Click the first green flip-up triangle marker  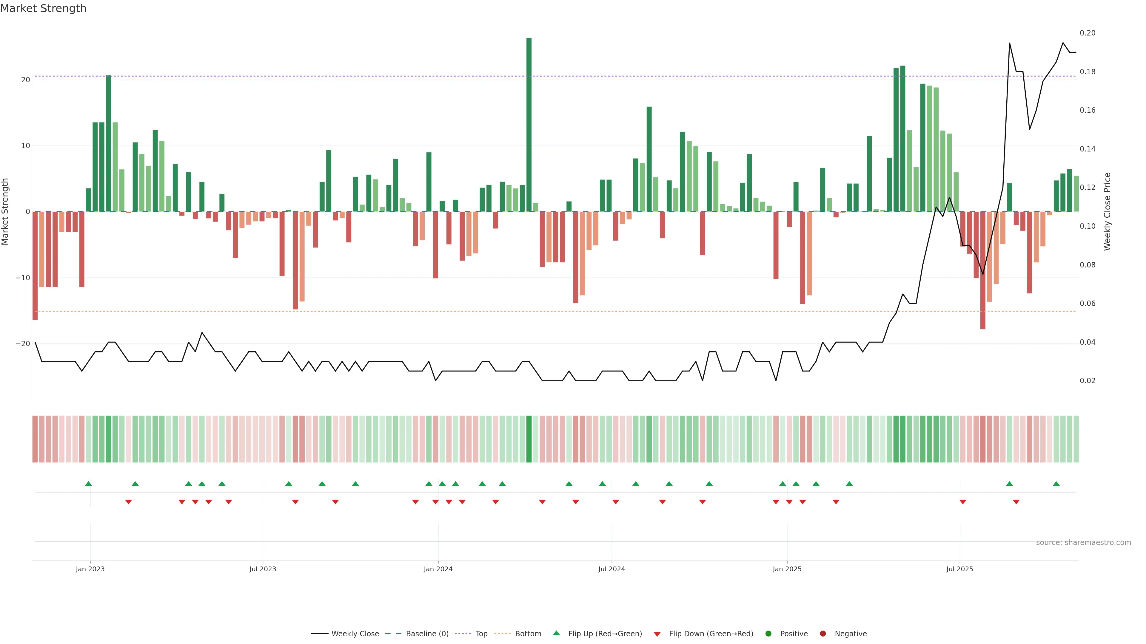[89, 484]
